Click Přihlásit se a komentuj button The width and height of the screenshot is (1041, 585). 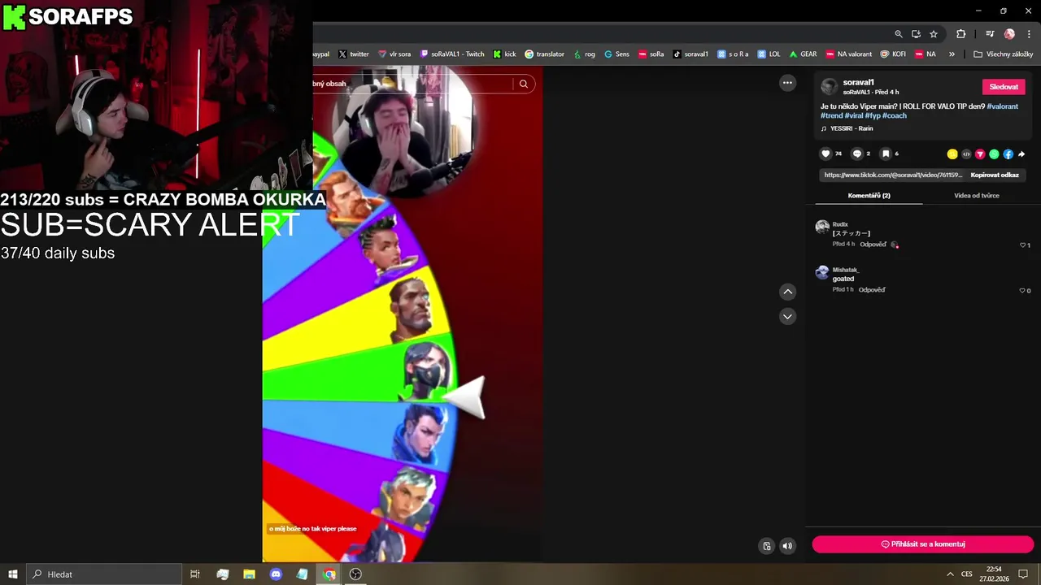pyautogui.click(x=923, y=544)
